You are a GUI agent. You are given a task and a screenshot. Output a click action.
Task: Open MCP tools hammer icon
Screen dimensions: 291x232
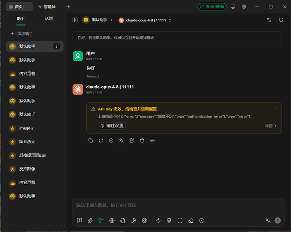(x=134, y=220)
